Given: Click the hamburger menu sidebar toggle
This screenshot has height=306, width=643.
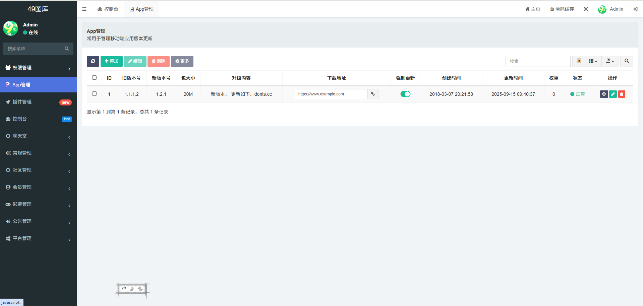Looking at the screenshot, I should click(x=84, y=9).
